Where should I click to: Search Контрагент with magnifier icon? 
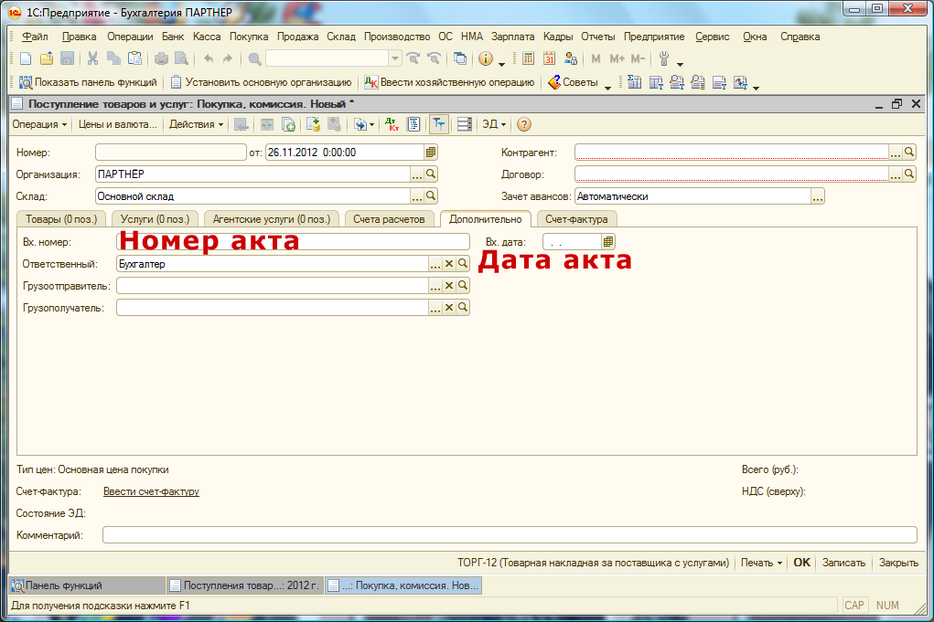pyautogui.click(x=909, y=153)
